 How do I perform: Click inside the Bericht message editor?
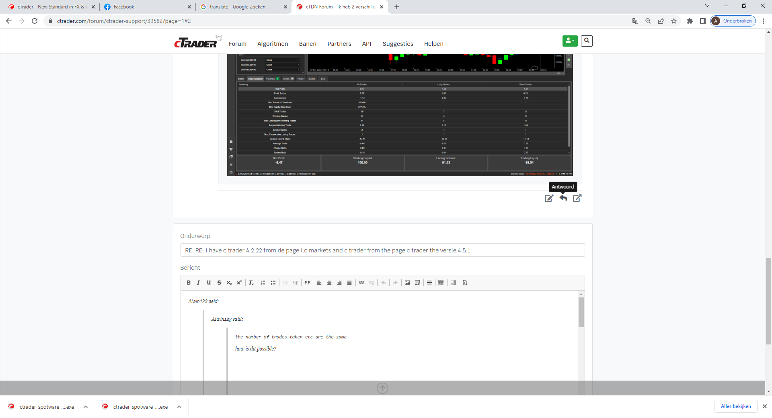point(379,342)
